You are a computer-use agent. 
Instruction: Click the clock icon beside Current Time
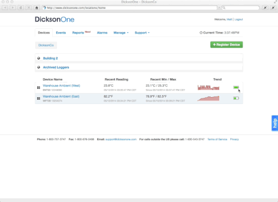pos(201,33)
